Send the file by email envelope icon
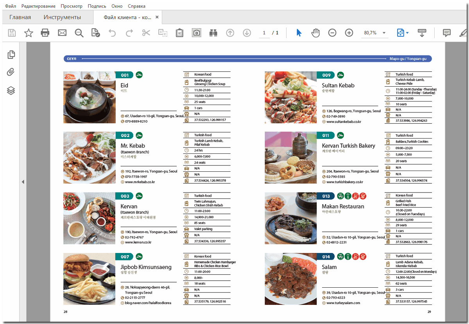Screen dimensions: 469x324 (x=62, y=33)
